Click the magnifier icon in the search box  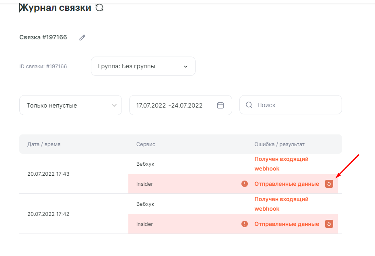(249, 105)
